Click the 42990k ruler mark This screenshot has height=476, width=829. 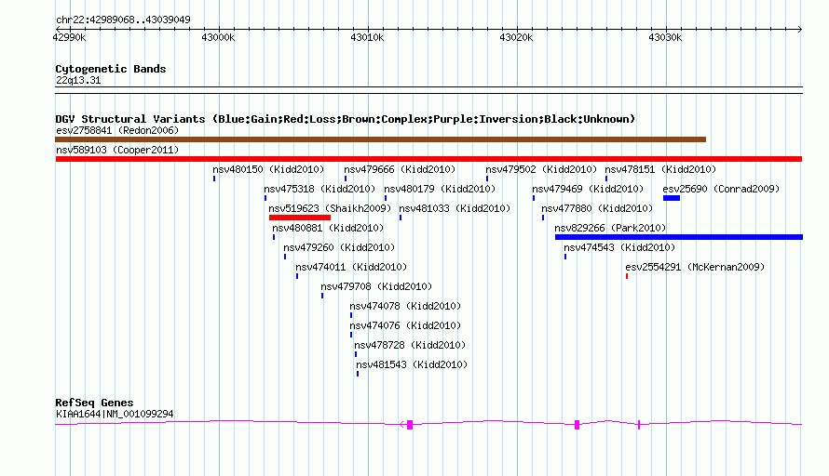(69, 37)
